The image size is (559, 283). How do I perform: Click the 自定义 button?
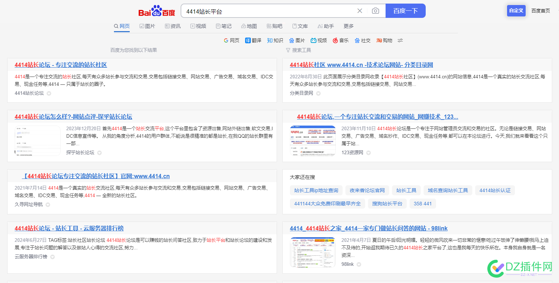(516, 10)
